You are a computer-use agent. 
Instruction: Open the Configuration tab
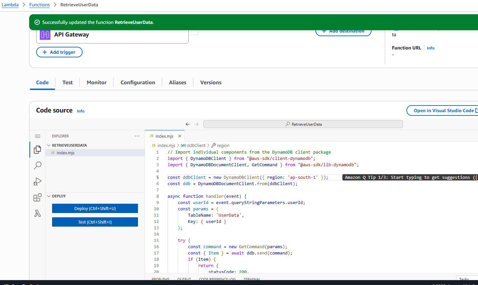point(138,82)
